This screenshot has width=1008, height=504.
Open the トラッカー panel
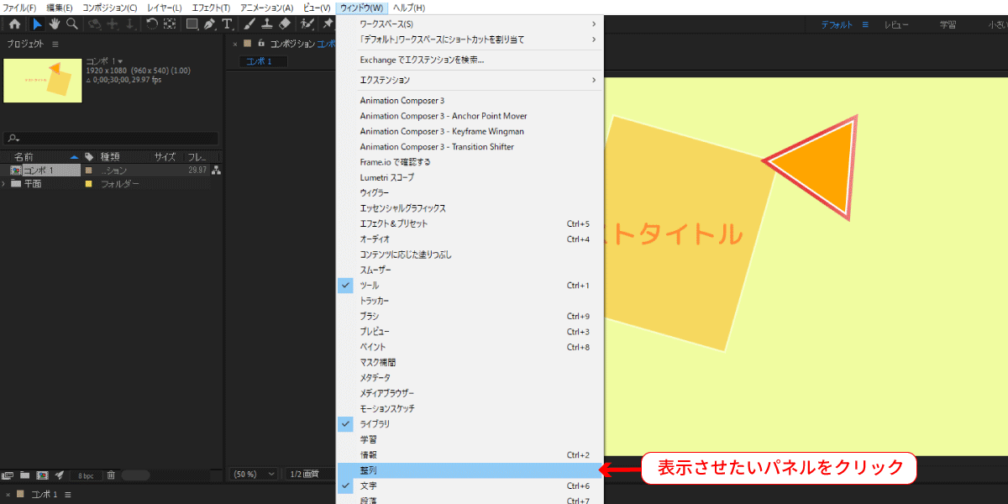(x=470, y=301)
